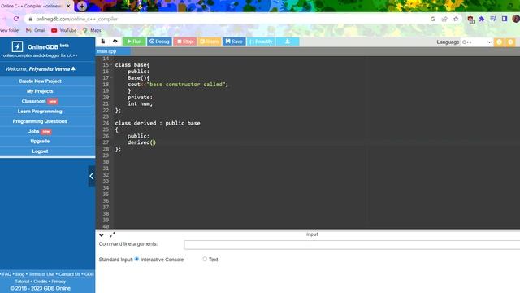
Task: Open the Terms of Use footer link
Action: coord(41,274)
